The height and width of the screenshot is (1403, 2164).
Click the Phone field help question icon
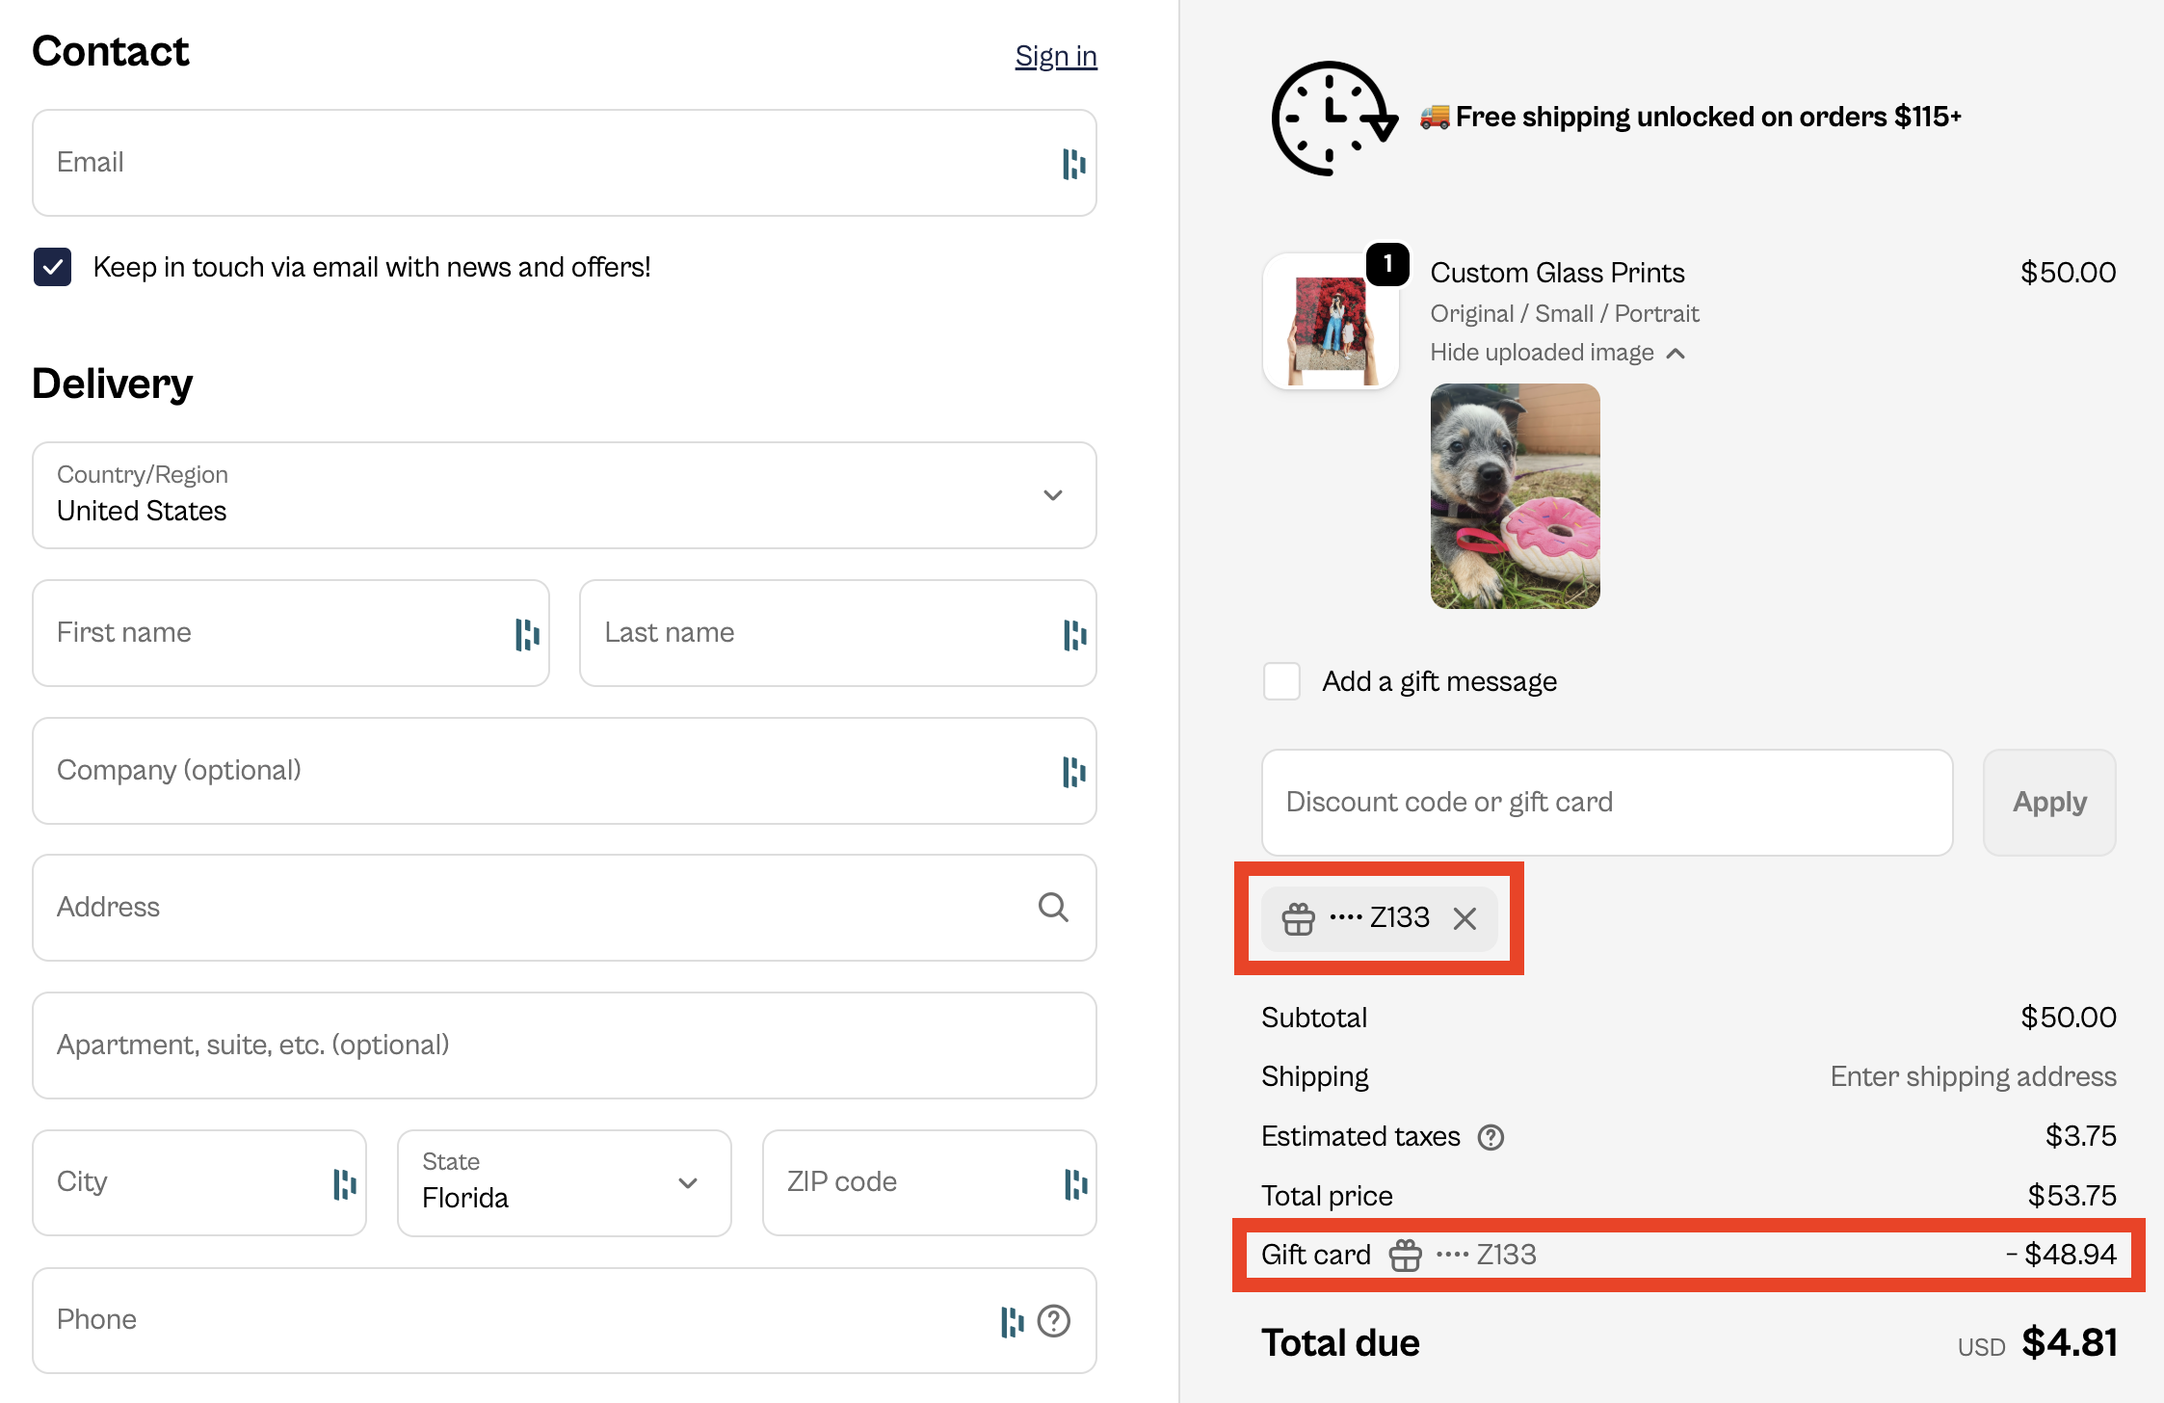point(1054,1320)
